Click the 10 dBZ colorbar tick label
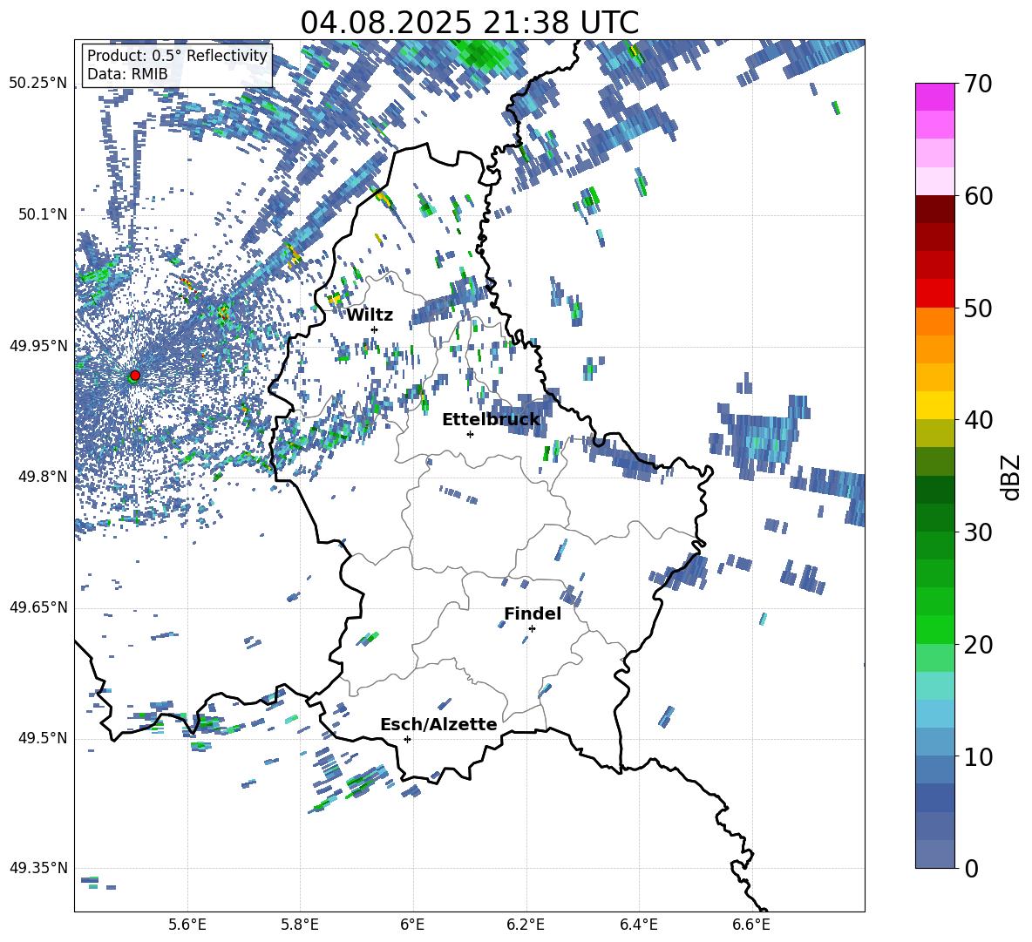 (977, 756)
